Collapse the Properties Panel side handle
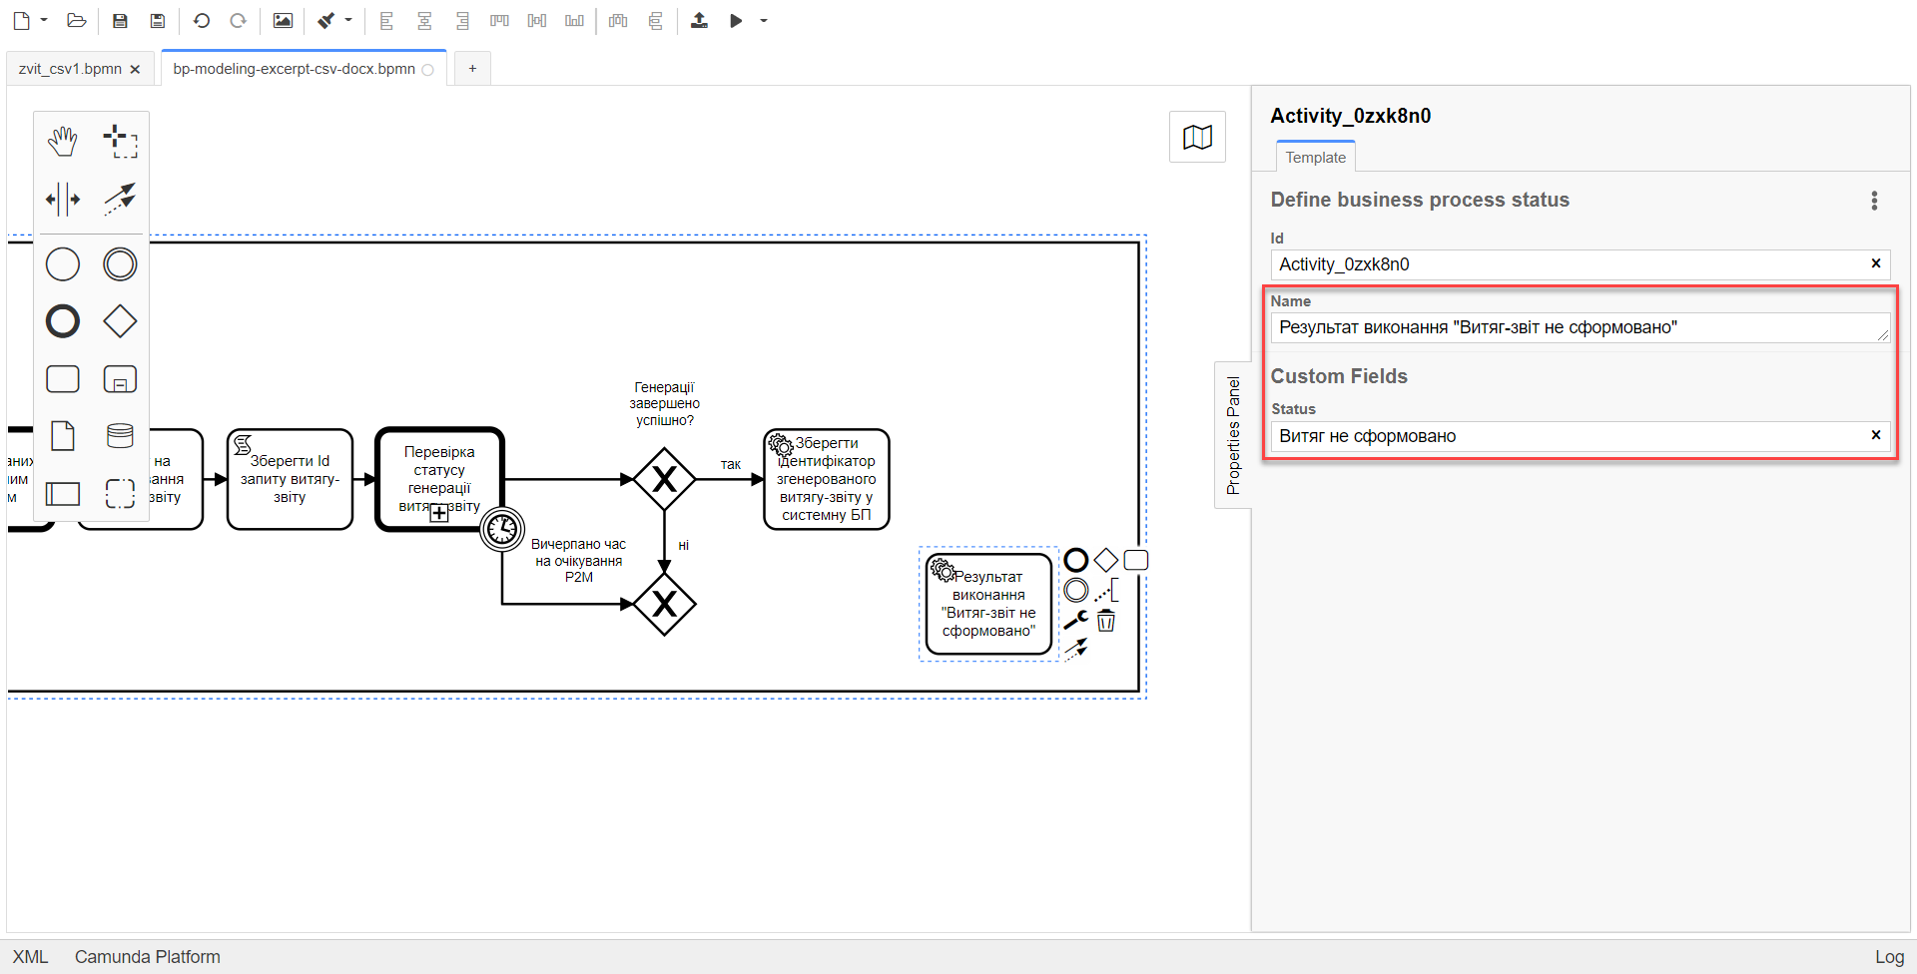Screen dimensions: 1917x974 coord(1233,435)
